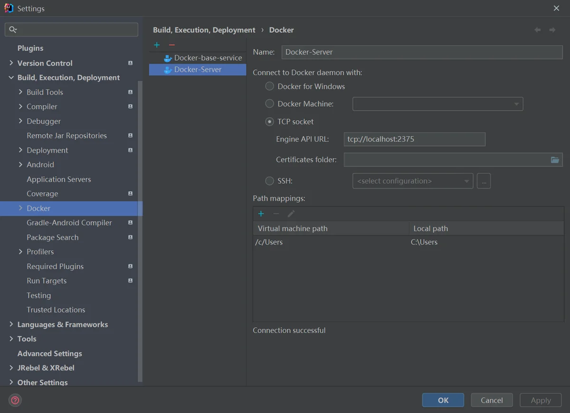Screen dimensions: 570x413
Task: Click the Virtual machine path column header
Action: tap(331, 228)
